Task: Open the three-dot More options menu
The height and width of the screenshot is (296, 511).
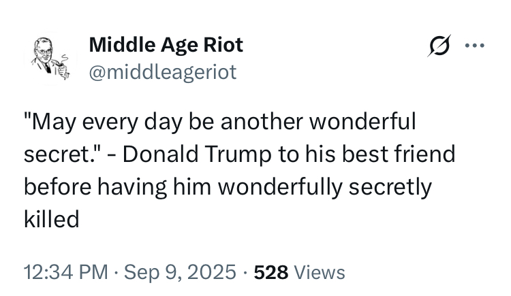Action: pyautogui.click(x=475, y=46)
